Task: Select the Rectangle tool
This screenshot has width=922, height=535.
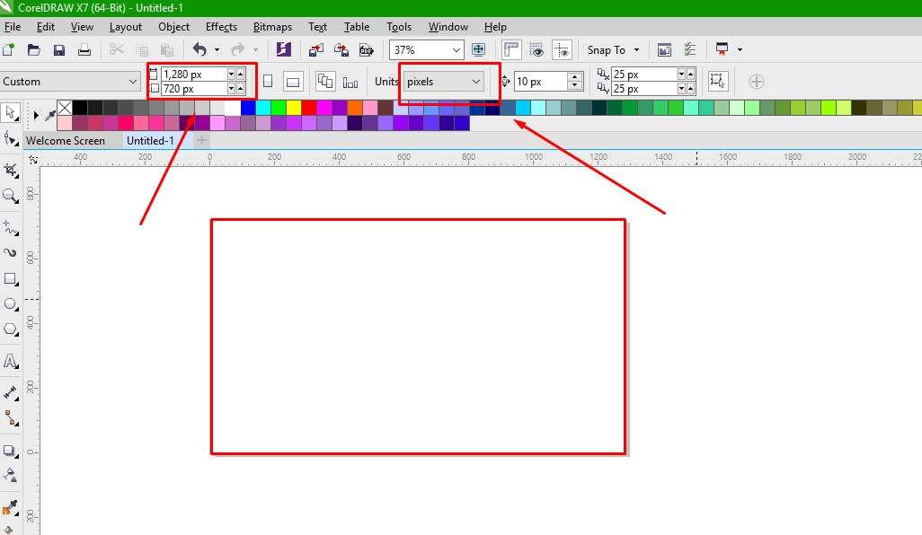Action: 11,278
